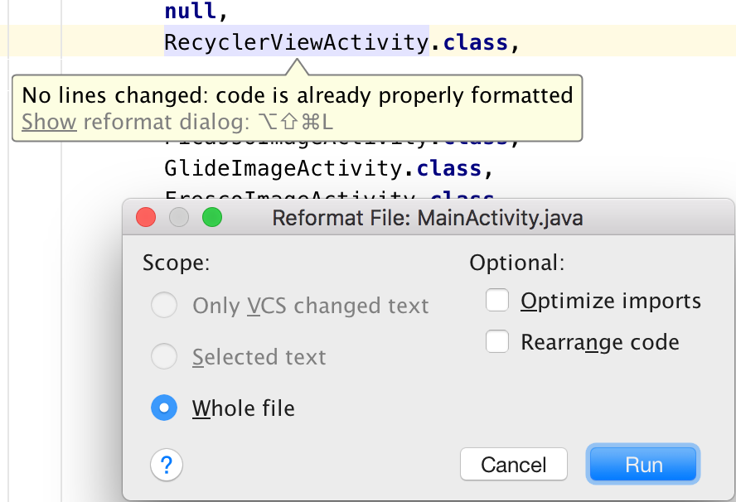Click RecyclerViewActivity in the code editor
The width and height of the screenshot is (736, 502).
tap(296, 41)
